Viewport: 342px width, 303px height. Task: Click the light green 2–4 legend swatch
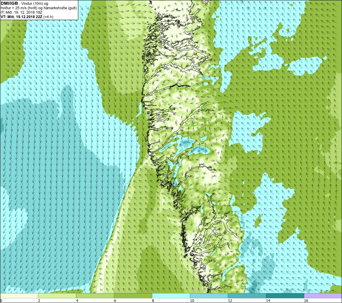tap(57, 295)
